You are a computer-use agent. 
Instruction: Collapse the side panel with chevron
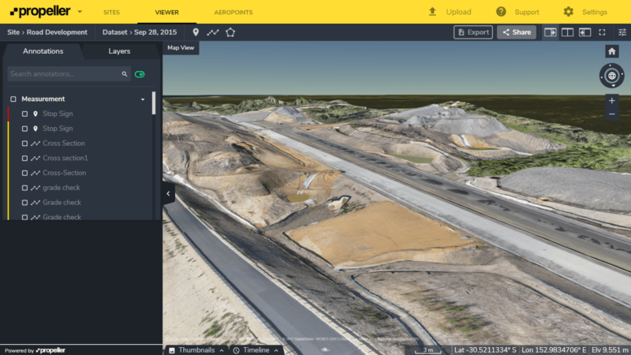pyautogui.click(x=168, y=193)
